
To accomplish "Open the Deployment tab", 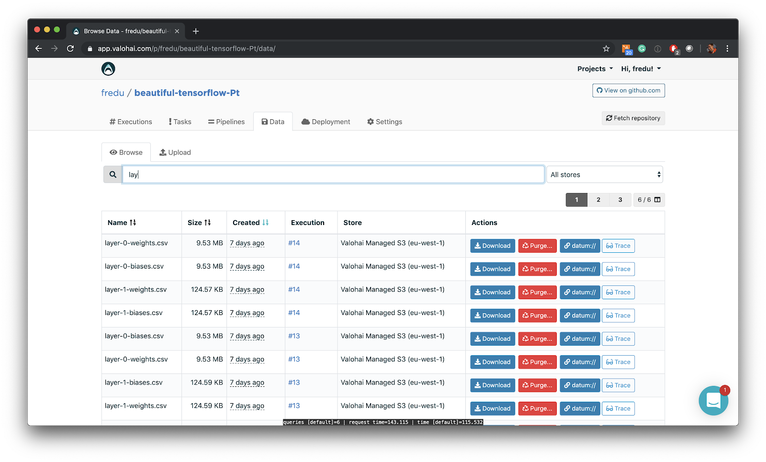I will coord(326,122).
